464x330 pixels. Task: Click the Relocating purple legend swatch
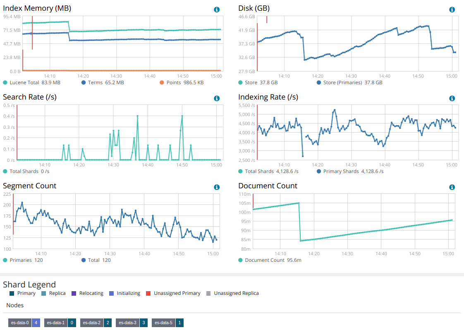pos(74,293)
